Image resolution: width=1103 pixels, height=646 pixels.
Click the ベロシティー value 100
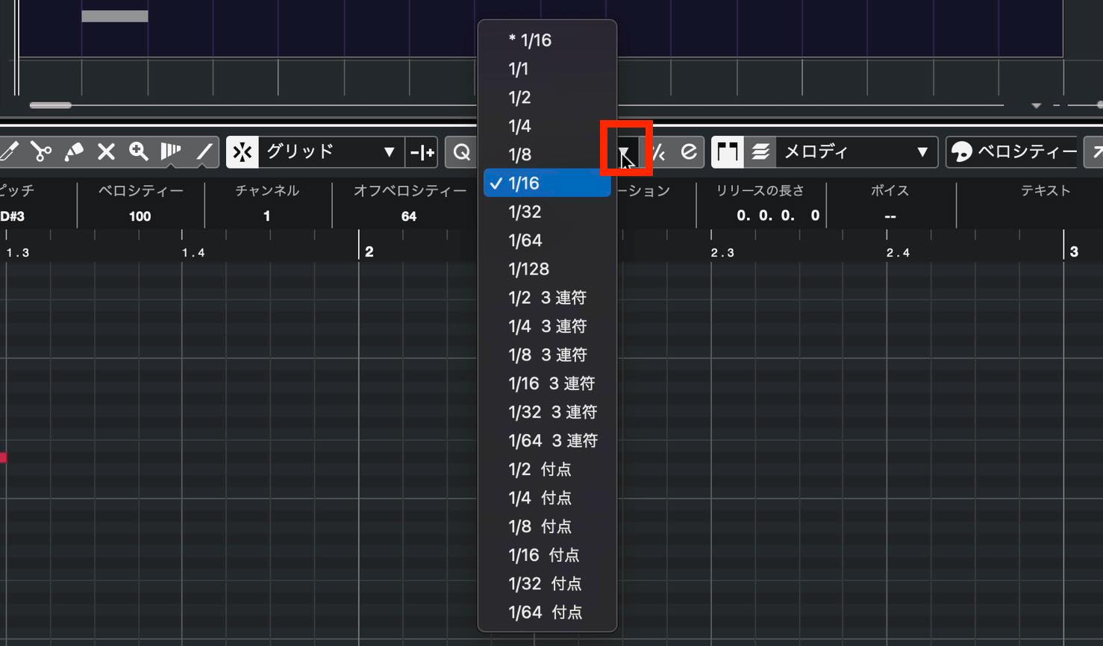coord(140,216)
